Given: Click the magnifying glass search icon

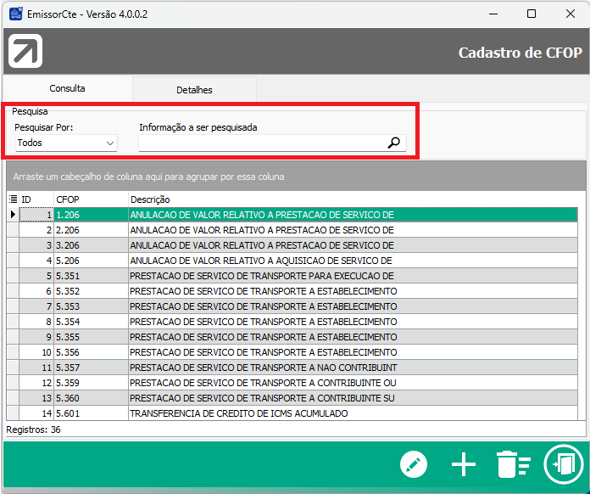Looking at the screenshot, I should click(x=393, y=143).
